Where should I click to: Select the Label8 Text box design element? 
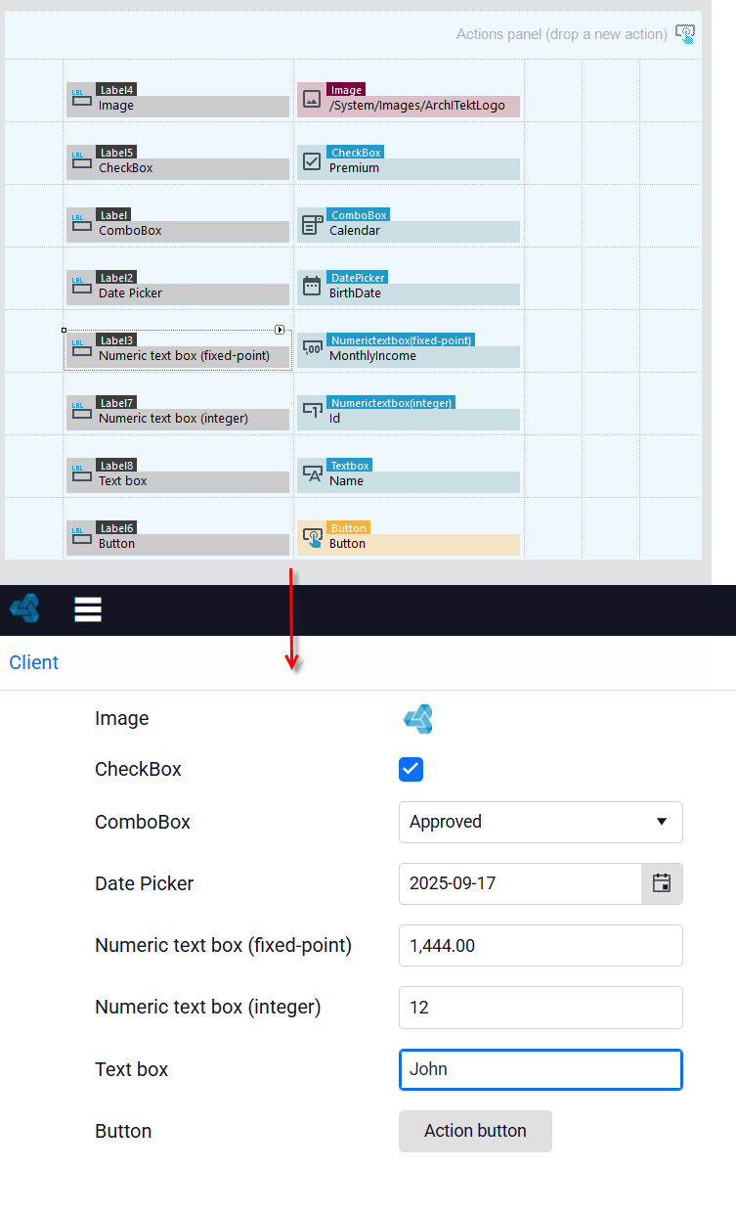click(178, 475)
